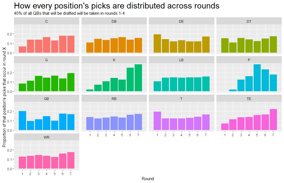Click the round 7 bar in the G panel
The height and width of the screenshot is (183, 284).
(71, 82)
